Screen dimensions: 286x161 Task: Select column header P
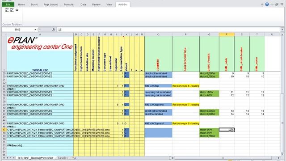[x=186, y=34]
